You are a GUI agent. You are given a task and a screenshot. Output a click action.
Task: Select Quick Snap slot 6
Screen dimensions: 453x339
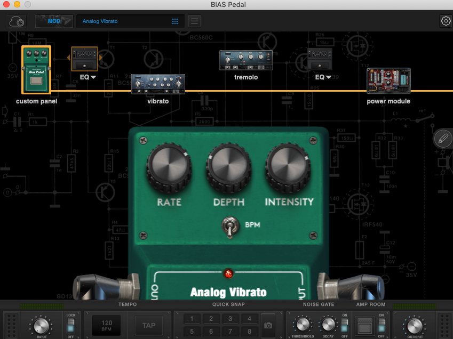click(211, 332)
